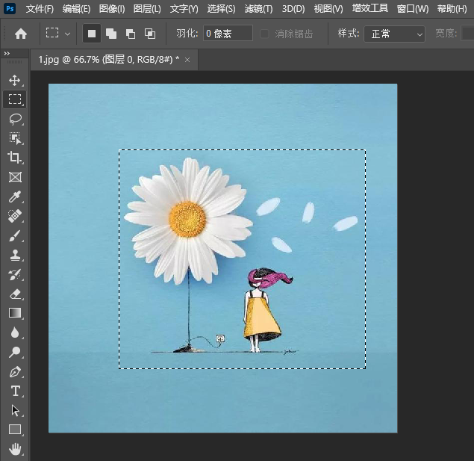Viewport: 474px width, 461px height.
Task: Open the marquee tool preset picker arrow
Action: [x=68, y=34]
